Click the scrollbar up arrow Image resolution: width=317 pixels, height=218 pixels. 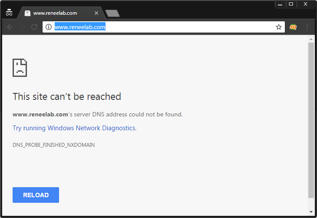tap(311, 39)
